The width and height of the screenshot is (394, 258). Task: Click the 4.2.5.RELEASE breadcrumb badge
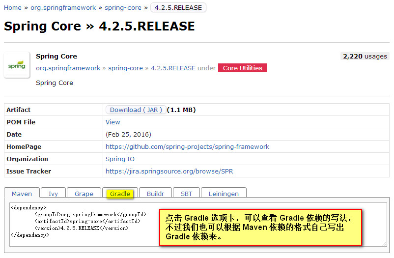[178, 7]
